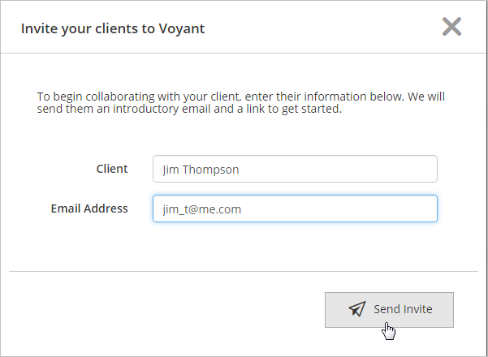Click the word Voyant in the header

click(182, 28)
